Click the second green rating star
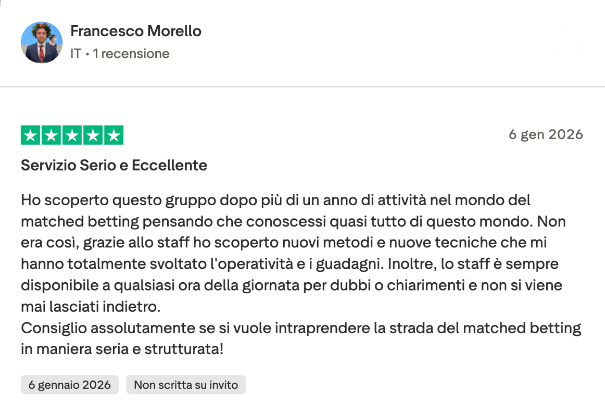 click(51, 135)
